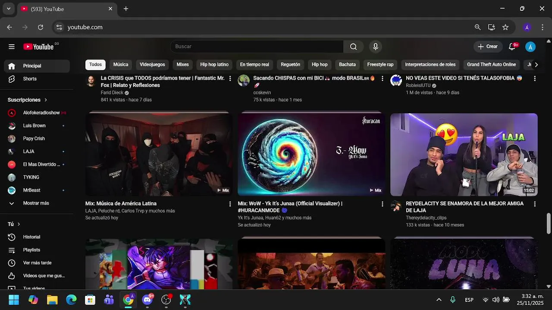Click the Thereydelacity_clips channel avatar
Viewport: 552px width, 310px height.
pyautogui.click(x=396, y=206)
